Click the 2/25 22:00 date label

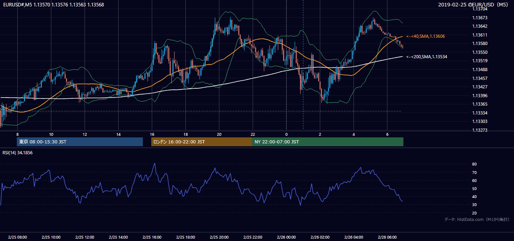[253, 237]
